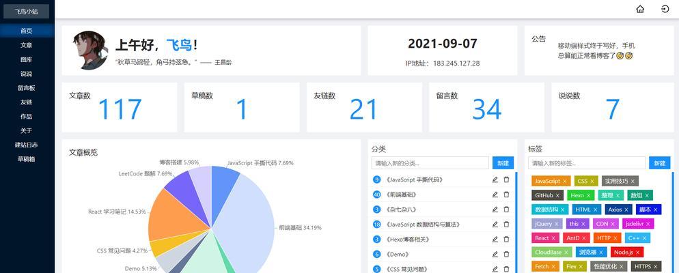Image resolution: width=679 pixels, height=273 pixels.
Task: Open the 草稿数 1 stat card
Action: click(242, 107)
